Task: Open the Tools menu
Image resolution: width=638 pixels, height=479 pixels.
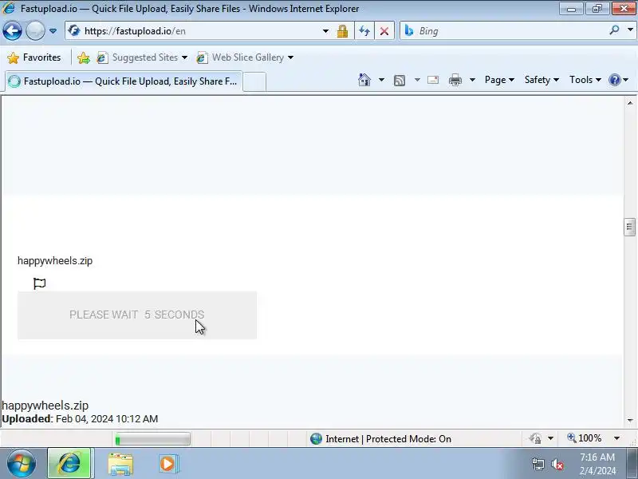Action: [585, 80]
